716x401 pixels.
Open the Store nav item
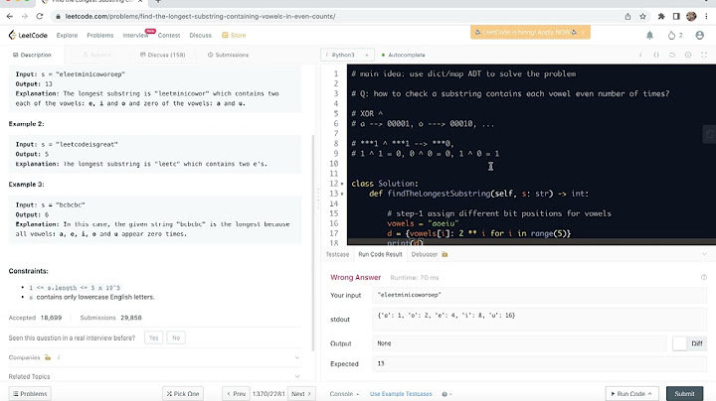tap(234, 35)
